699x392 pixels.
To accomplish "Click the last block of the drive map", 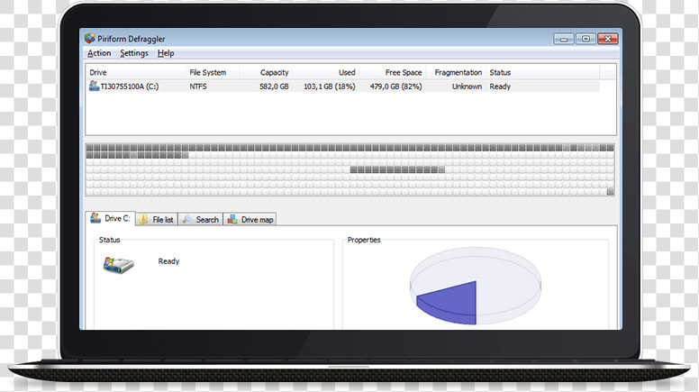I will pos(611,192).
